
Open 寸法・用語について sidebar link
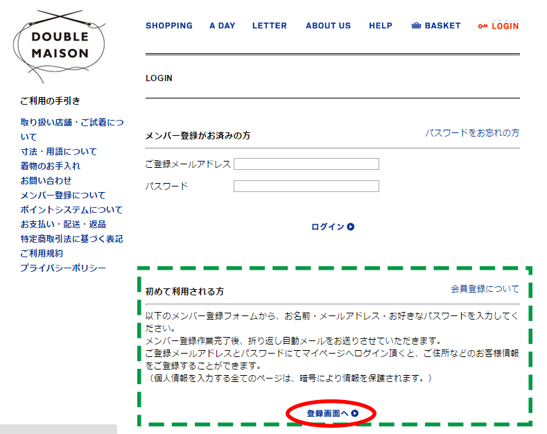click(59, 151)
